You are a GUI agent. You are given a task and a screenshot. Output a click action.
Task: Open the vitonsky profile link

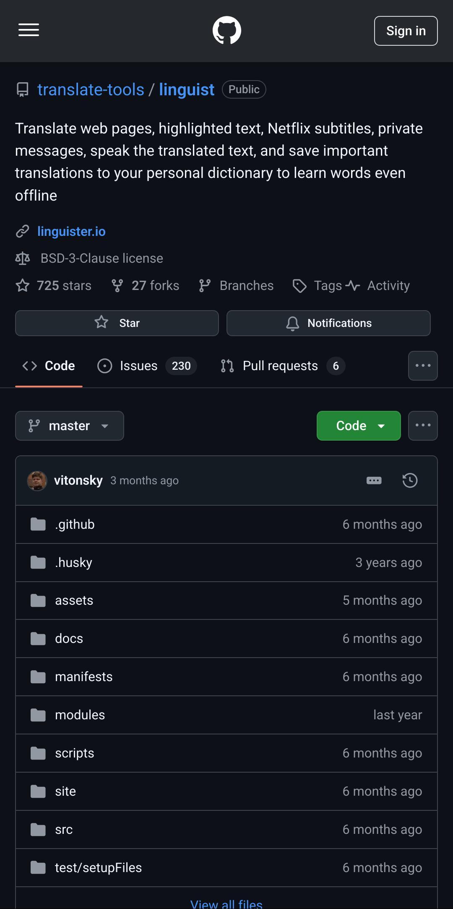[78, 481]
